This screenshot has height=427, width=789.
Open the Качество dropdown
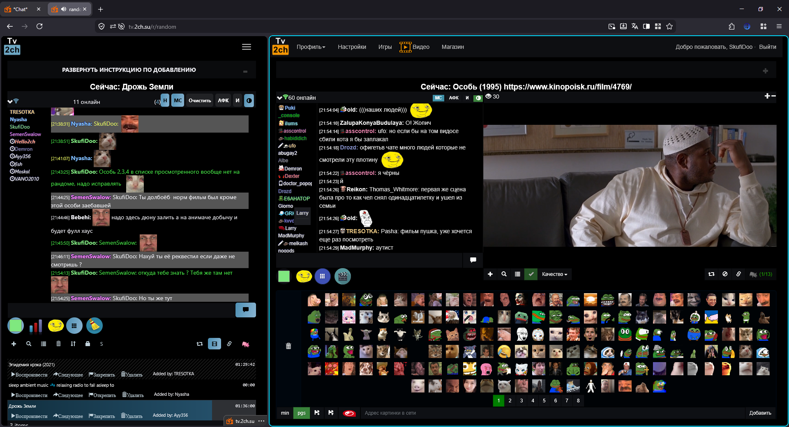click(554, 274)
